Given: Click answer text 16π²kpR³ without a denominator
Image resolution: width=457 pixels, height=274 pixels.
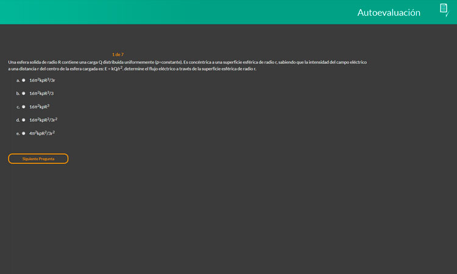Looking at the screenshot, I should tap(39, 107).
